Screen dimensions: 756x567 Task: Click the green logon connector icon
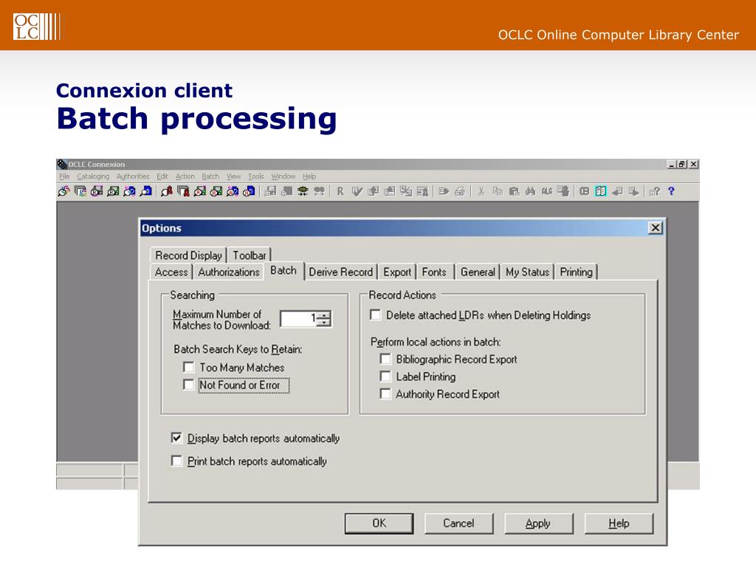(303, 191)
